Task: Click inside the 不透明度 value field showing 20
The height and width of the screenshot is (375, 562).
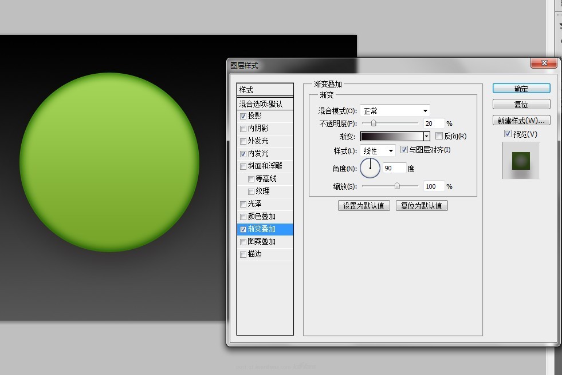Action: tap(434, 123)
